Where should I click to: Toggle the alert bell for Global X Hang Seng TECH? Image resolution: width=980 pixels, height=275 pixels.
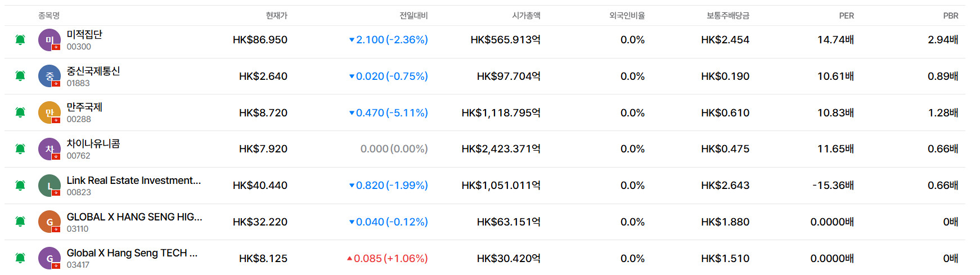(x=20, y=258)
